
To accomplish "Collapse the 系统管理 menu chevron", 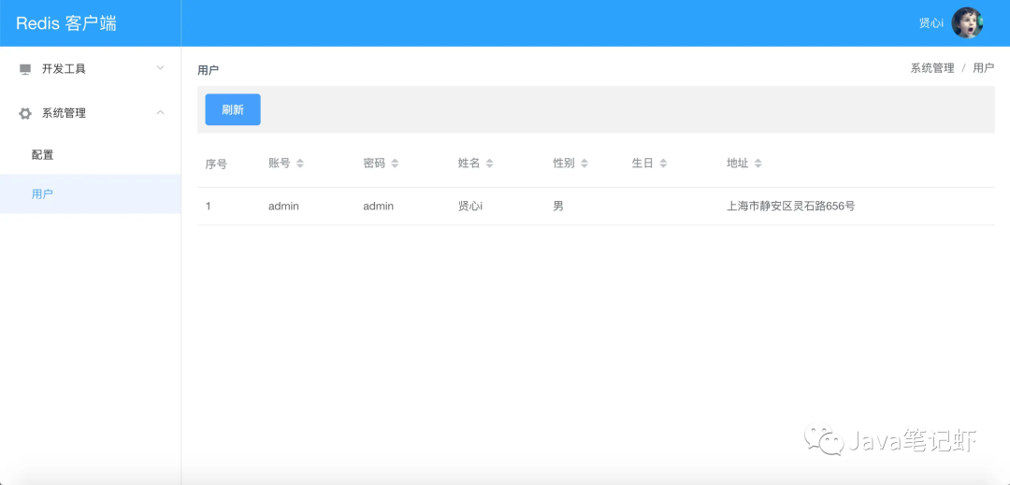I will pyautogui.click(x=161, y=112).
